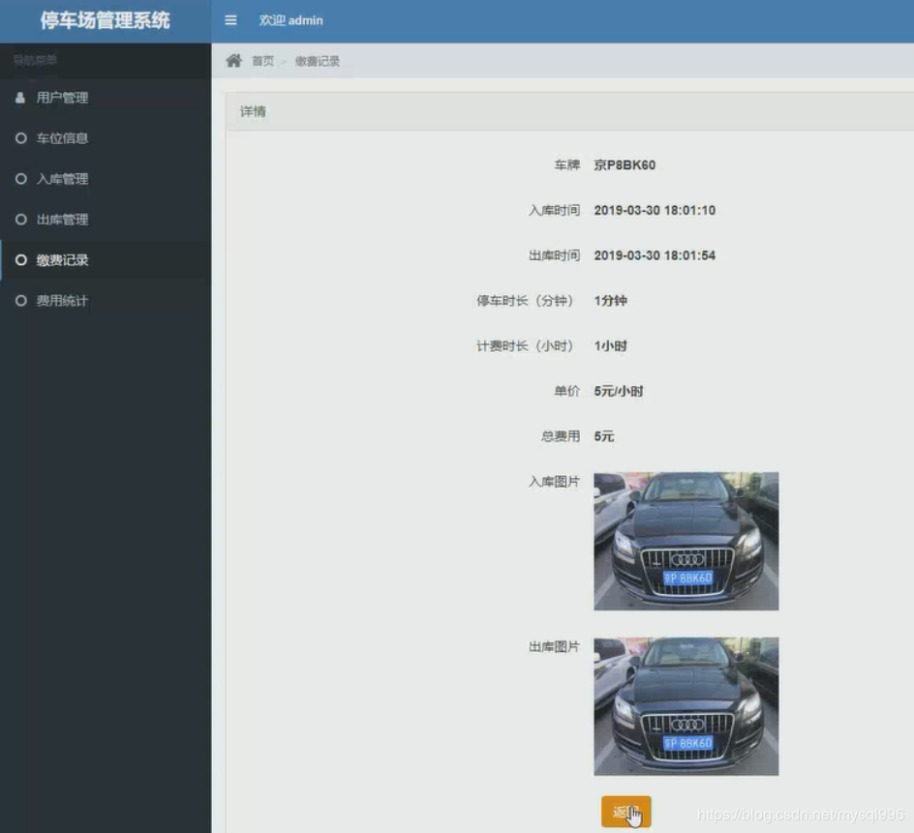This screenshot has width=914, height=833.
Task: Click the 入库时间 field label
Action: (554, 210)
